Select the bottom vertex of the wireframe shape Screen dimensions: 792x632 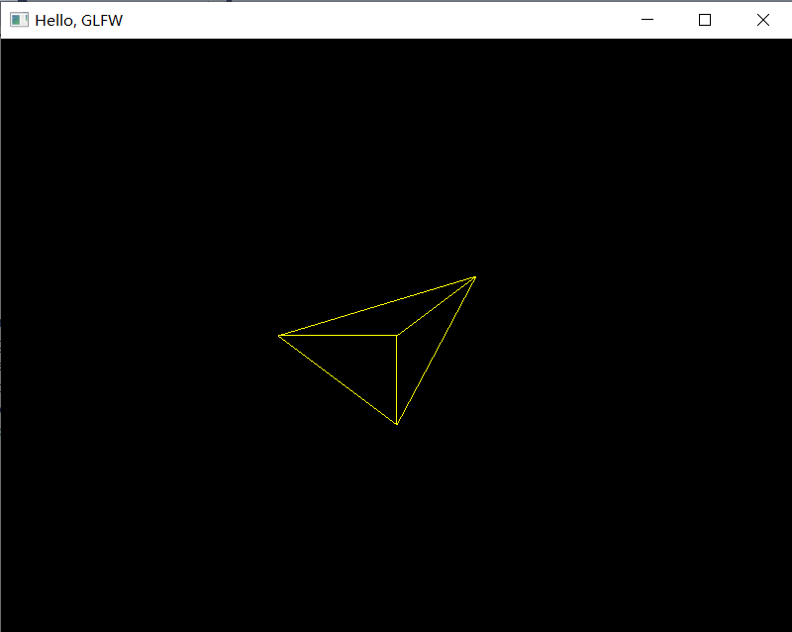click(397, 423)
